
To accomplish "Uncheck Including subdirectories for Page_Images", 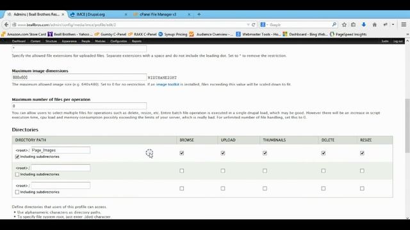I will click(x=17, y=157).
